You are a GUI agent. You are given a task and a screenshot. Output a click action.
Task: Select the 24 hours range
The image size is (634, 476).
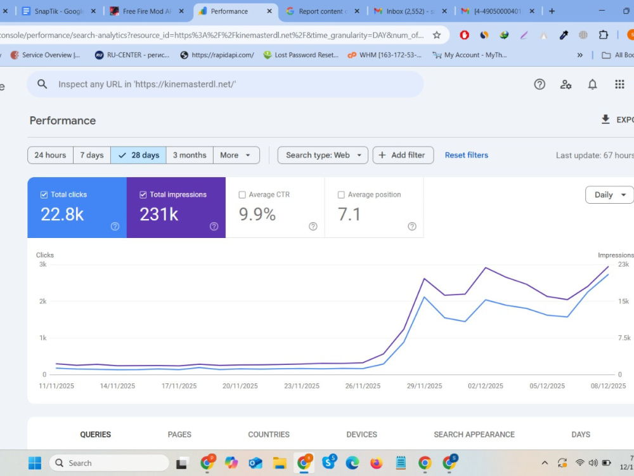click(50, 155)
